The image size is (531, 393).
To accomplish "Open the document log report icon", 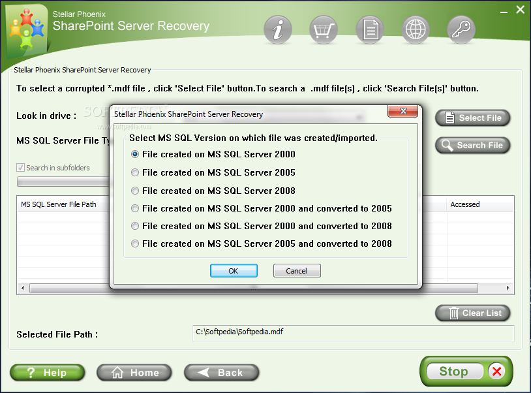I will [370, 30].
